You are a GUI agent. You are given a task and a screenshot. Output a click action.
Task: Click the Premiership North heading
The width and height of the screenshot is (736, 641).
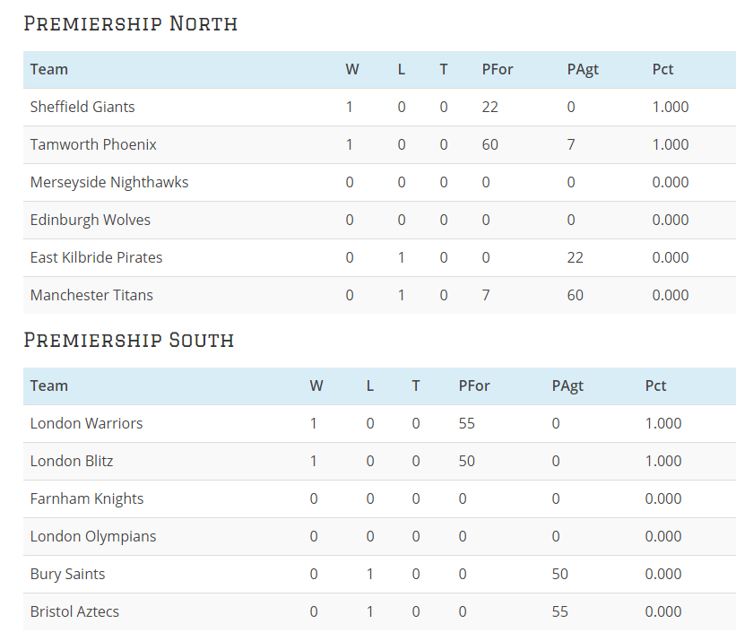point(131,23)
